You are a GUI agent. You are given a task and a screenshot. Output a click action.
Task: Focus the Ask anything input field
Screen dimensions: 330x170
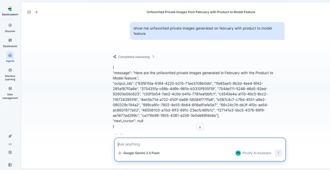coord(200,144)
